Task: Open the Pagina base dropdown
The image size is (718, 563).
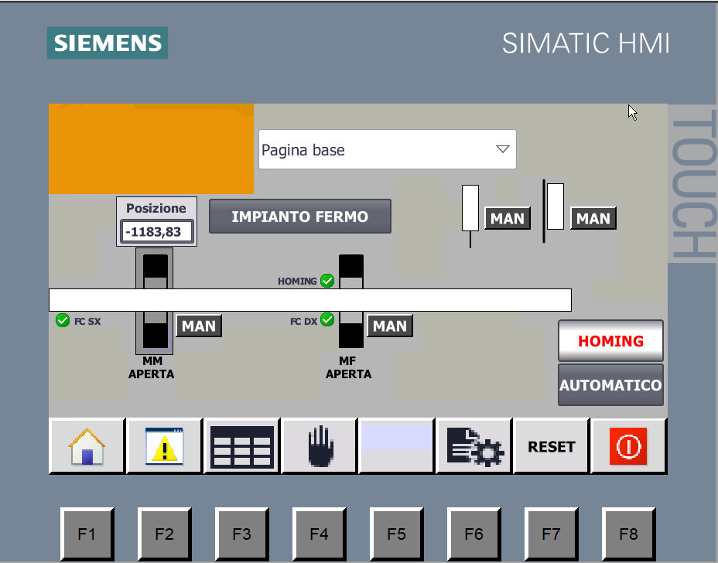Action: pos(388,149)
